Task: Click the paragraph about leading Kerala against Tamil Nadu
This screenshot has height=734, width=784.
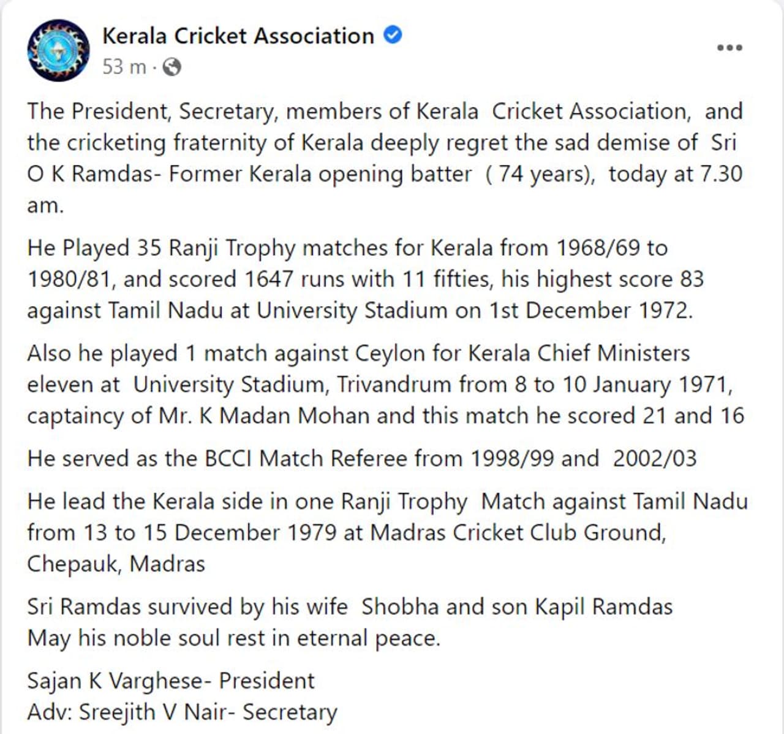Action: [386, 532]
